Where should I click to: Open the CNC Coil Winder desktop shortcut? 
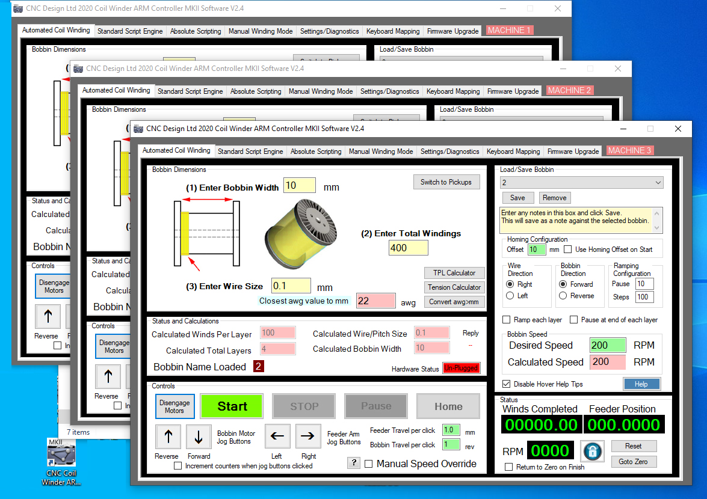click(61, 462)
